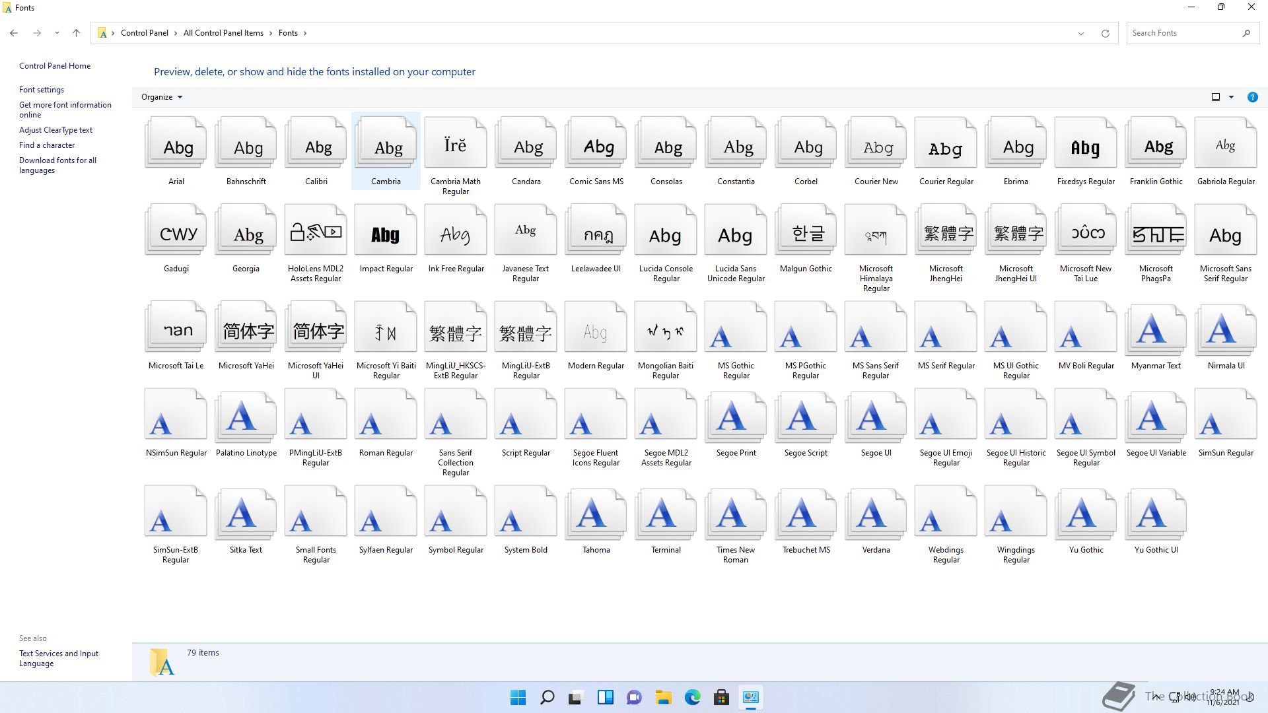Expand the view options dropdown arrow
Viewport: 1268px width, 713px height.
(1231, 97)
